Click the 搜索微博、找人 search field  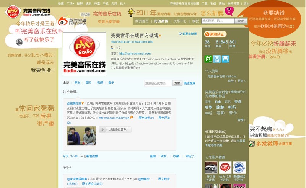point(218,21)
